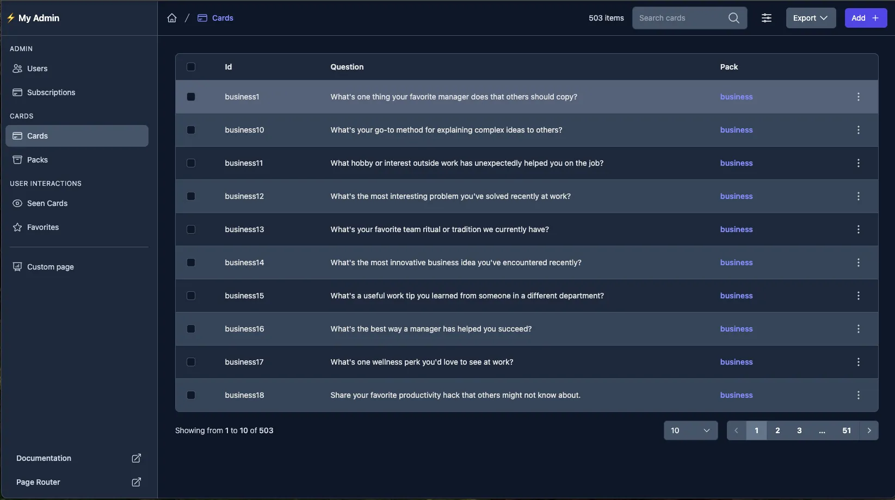Image resolution: width=895 pixels, height=500 pixels.
Task: Open Documentation external link icon
Action: (x=137, y=458)
